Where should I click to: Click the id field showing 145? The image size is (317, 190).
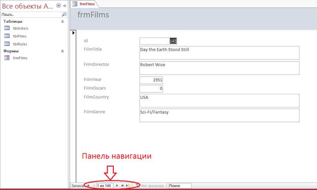tap(158, 41)
